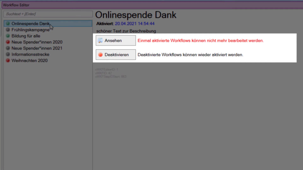Click the red circle icon on Deaktivieren
The image size is (303, 170).
(x=100, y=55)
